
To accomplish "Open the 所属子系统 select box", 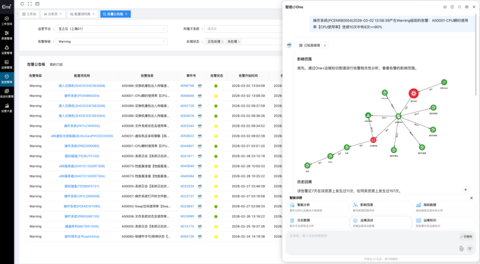I will coord(243,29).
